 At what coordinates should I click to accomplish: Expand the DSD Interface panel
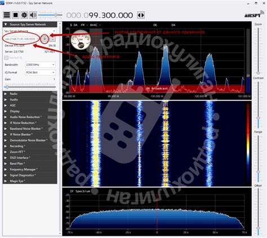(x=30, y=158)
